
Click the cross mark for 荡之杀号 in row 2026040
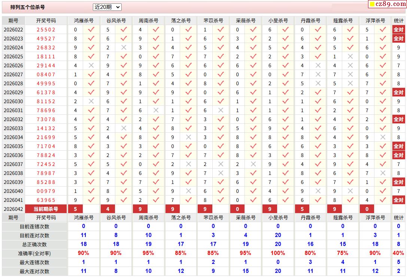click(x=188, y=191)
